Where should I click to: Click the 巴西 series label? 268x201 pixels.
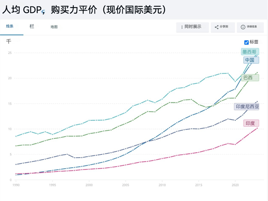[x=248, y=78]
